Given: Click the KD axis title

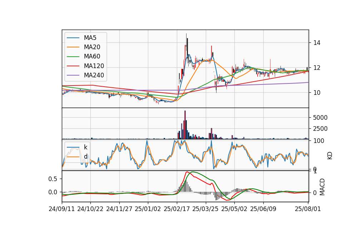Looking at the screenshot, I should 330,156.
